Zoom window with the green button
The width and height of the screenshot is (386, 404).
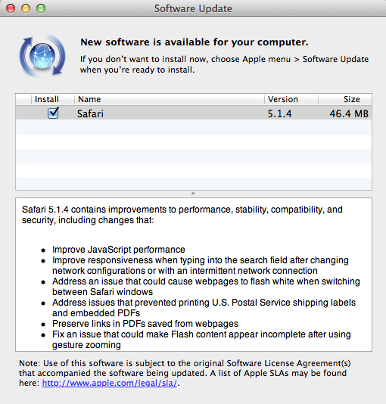click(41, 8)
